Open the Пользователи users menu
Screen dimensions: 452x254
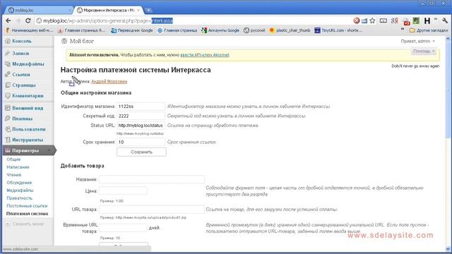tap(28, 129)
